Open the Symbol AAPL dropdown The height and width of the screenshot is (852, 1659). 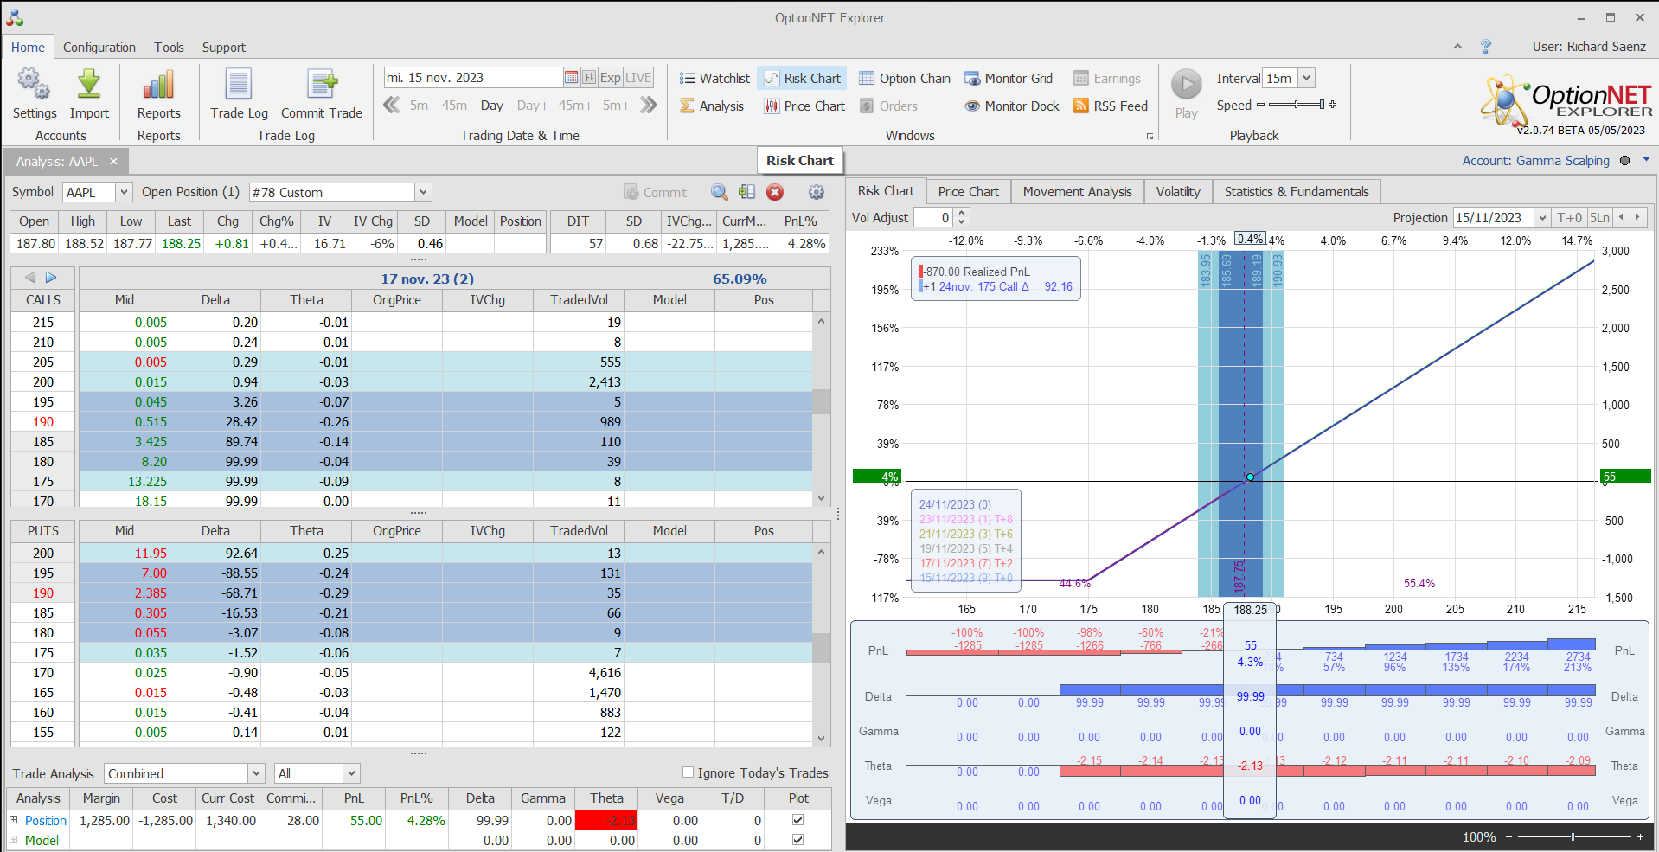[x=124, y=192]
